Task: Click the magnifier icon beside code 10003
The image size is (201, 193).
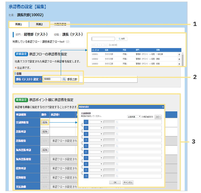Action: (x=64, y=79)
